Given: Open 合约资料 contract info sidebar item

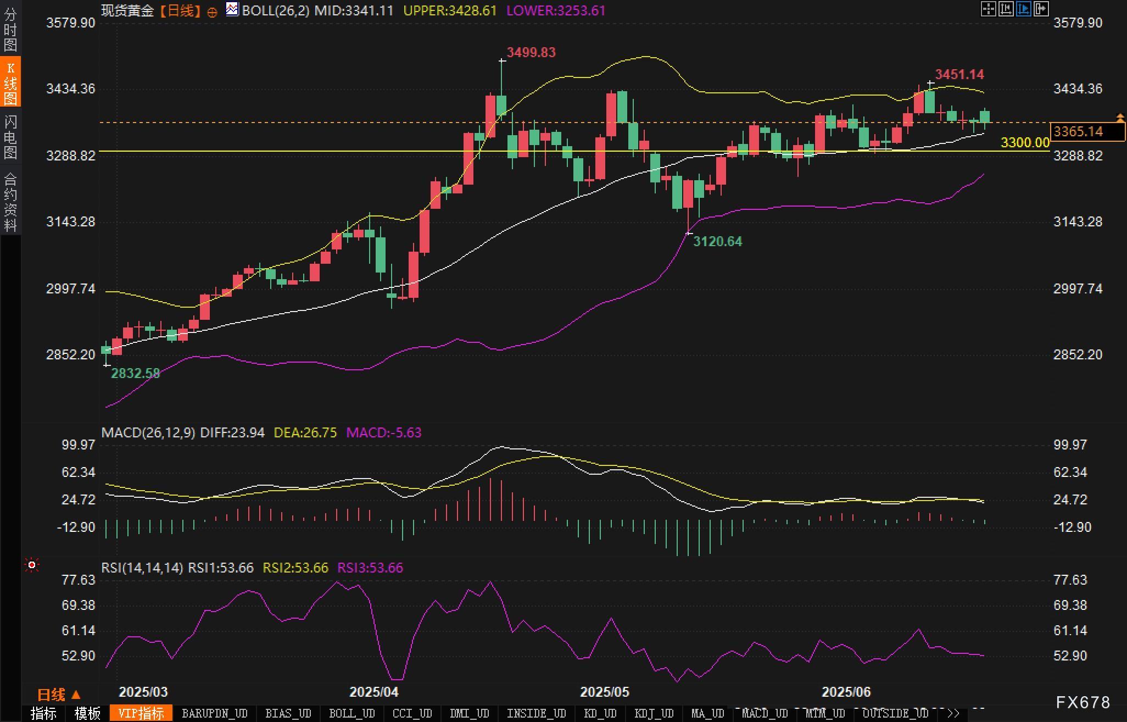Looking at the screenshot, I should point(10,202).
